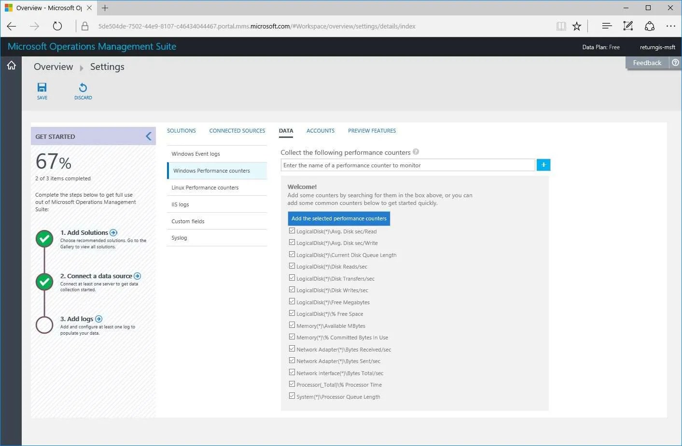The width and height of the screenshot is (682, 446).
Task: Open the browser Hub lines icon
Action: click(x=607, y=26)
